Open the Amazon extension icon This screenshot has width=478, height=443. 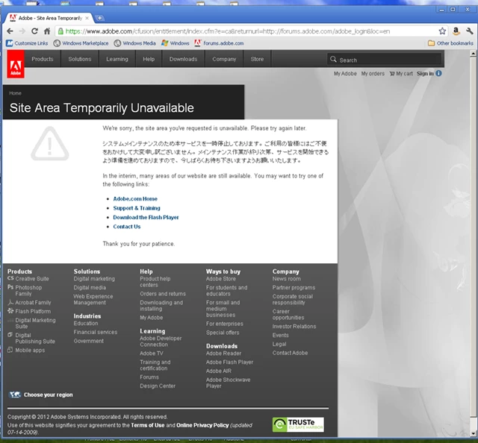pos(456,31)
